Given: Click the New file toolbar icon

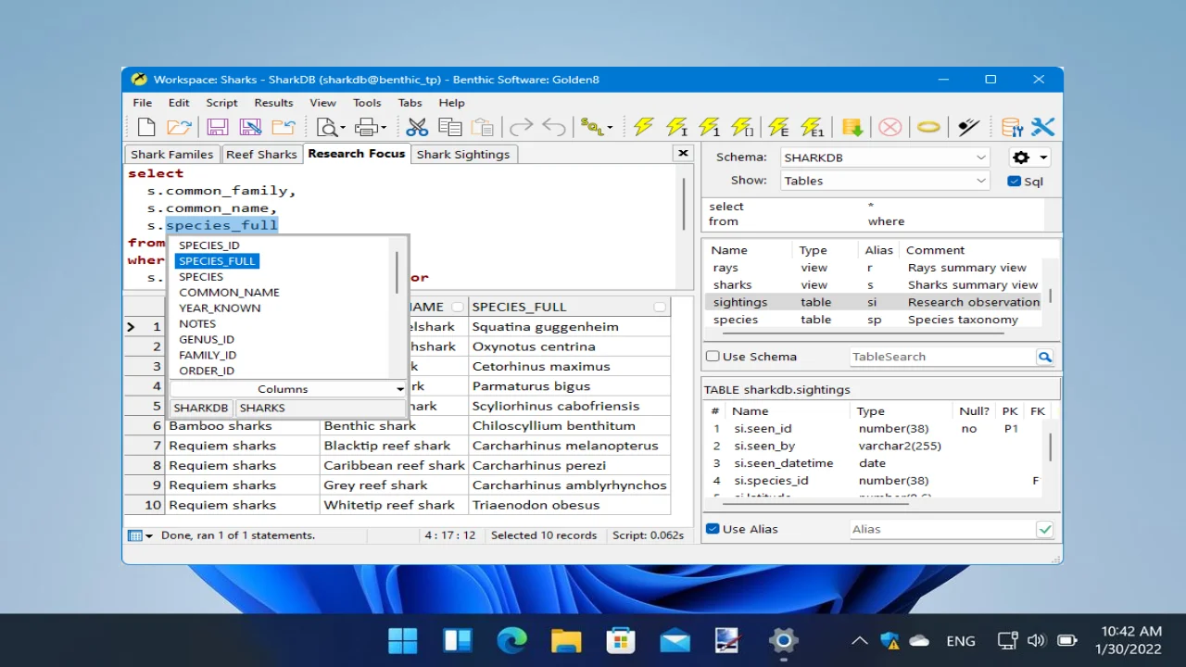Looking at the screenshot, I should tap(146, 127).
